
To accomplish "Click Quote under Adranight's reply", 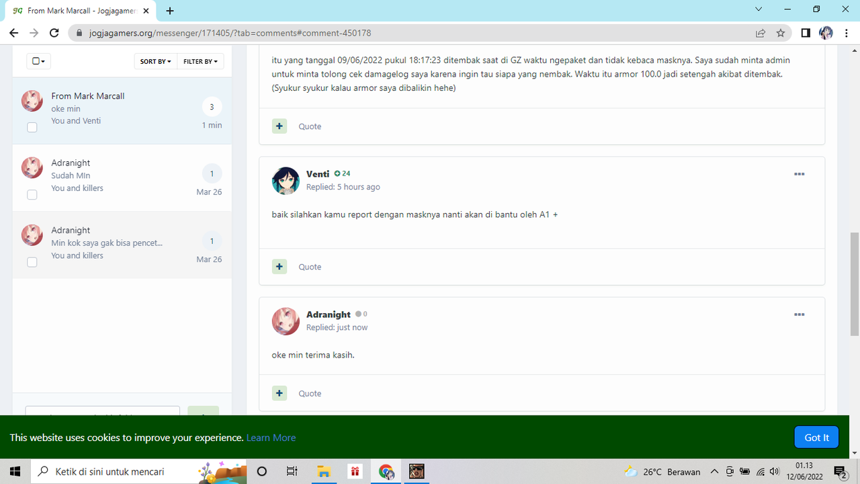I will [x=310, y=393].
